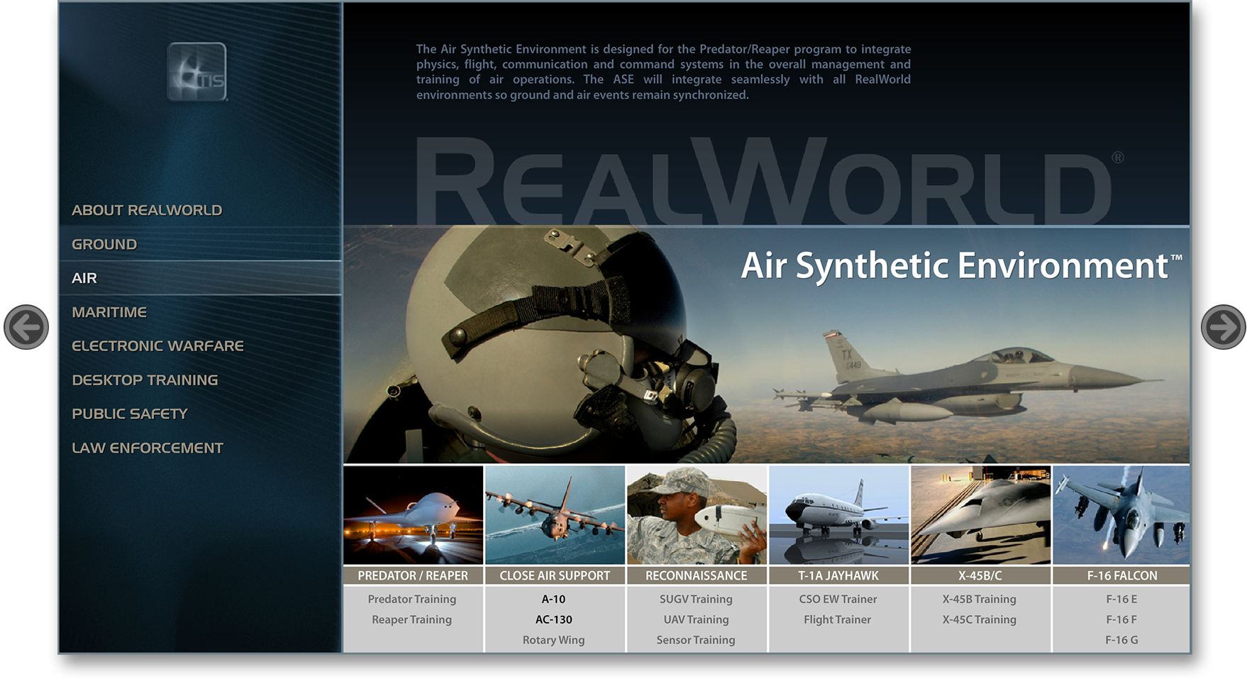Screen dimensions: 1247x679
Task: Open X-45B Training link
Action: (980, 600)
